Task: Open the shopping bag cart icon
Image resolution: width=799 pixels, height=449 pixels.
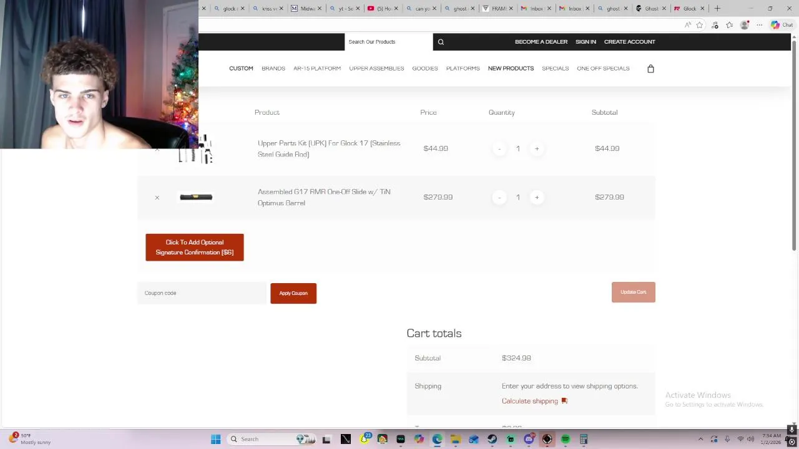Action: [x=650, y=69]
